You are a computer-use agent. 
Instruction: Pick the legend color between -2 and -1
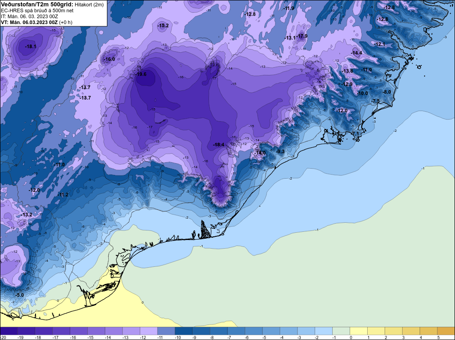[x=324, y=331]
